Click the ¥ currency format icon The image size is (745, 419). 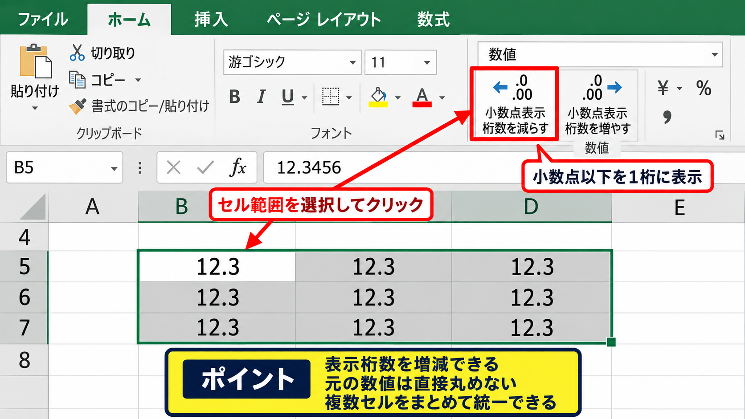coord(663,88)
